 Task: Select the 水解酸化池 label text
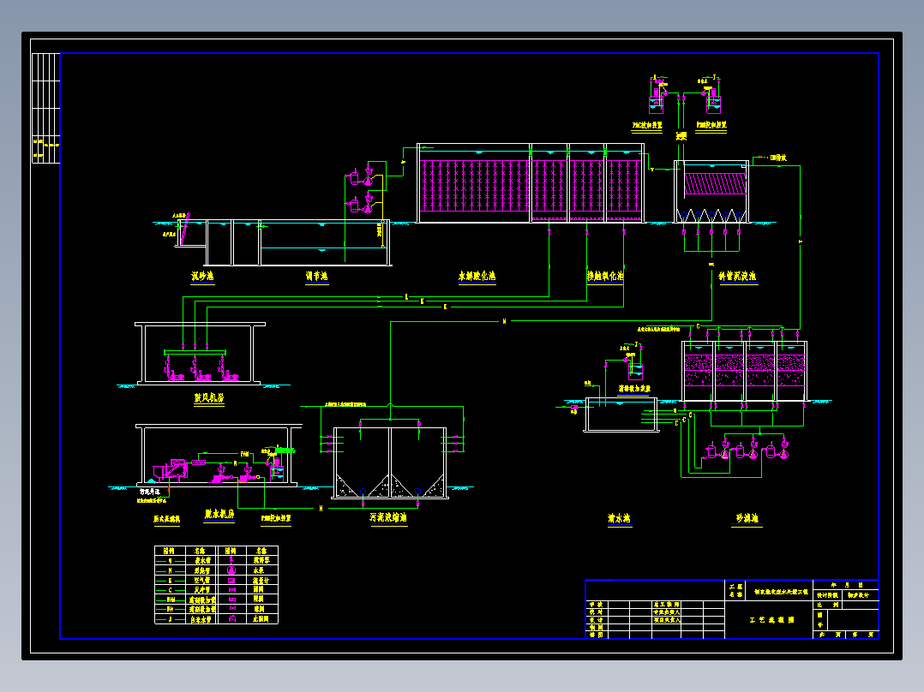(x=477, y=277)
